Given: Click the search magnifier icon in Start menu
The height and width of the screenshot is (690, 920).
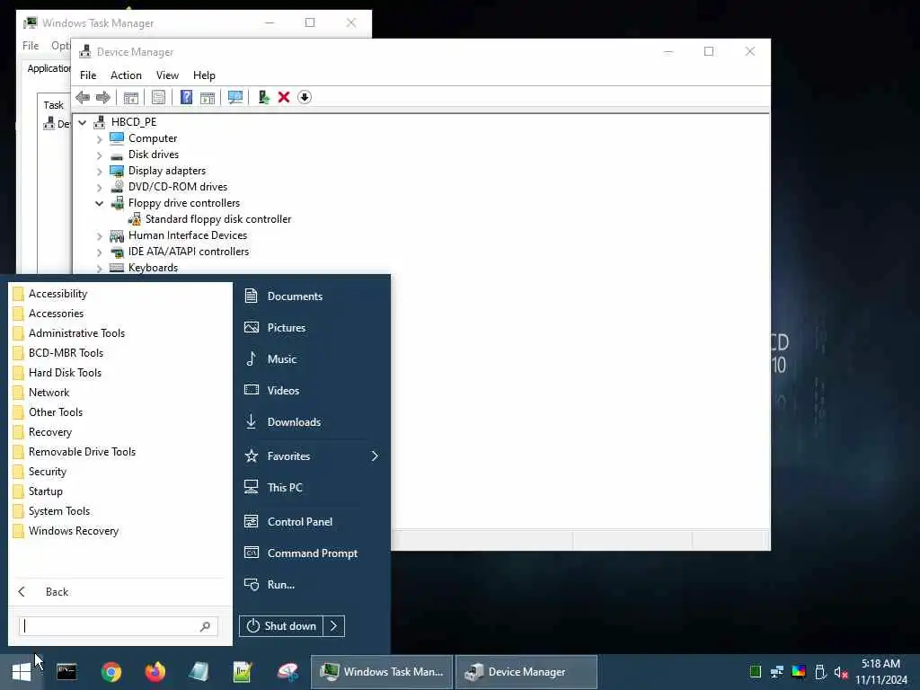Looking at the screenshot, I should coord(205,626).
